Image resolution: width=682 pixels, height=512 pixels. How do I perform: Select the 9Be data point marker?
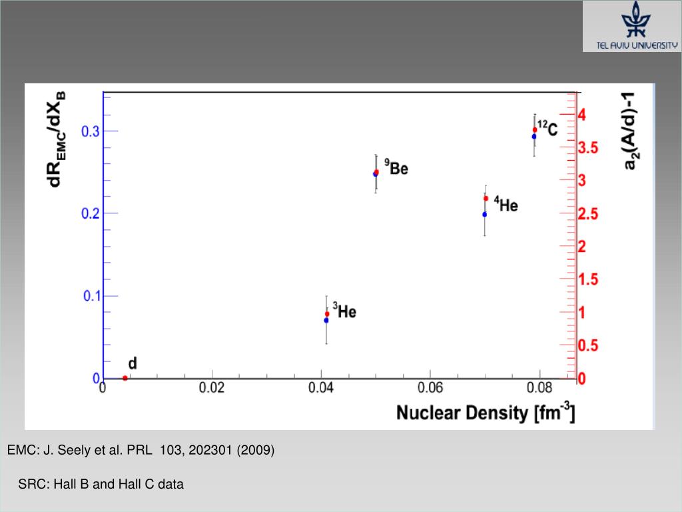tap(376, 173)
